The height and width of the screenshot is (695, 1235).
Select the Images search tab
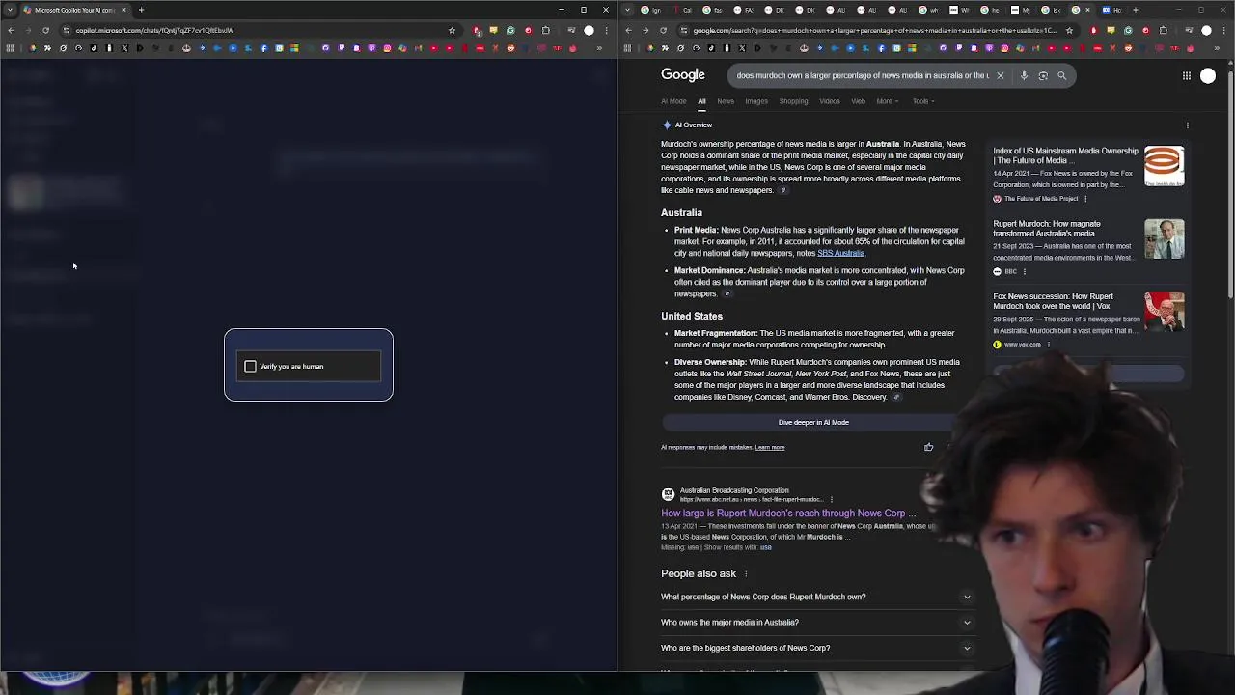[x=756, y=101]
